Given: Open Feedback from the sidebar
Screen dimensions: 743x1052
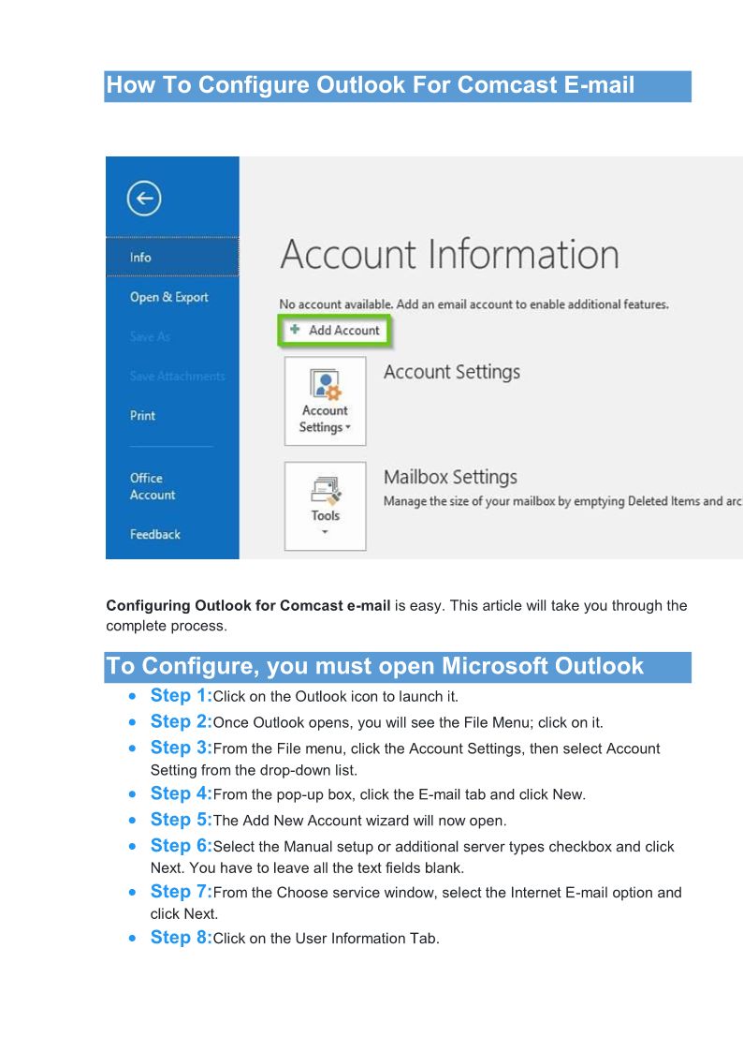Looking at the screenshot, I should tap(155, 534).
